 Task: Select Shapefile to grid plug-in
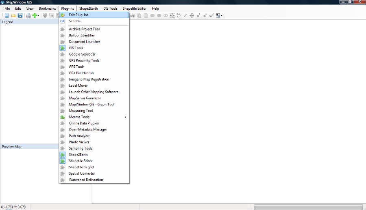coord(94,167)
